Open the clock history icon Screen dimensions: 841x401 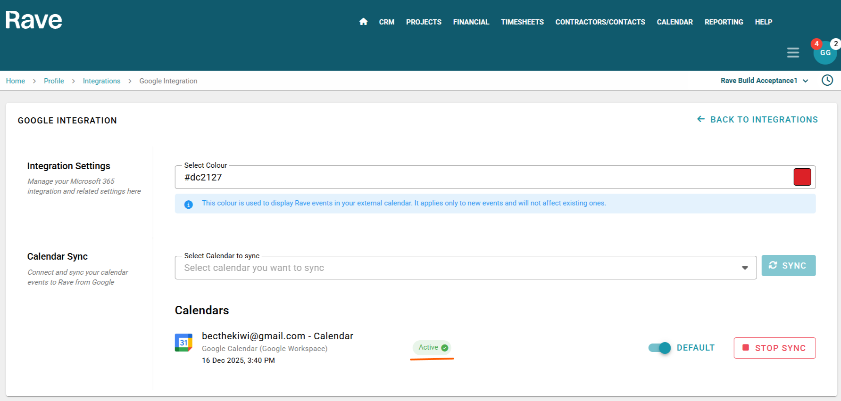(827, 80)
